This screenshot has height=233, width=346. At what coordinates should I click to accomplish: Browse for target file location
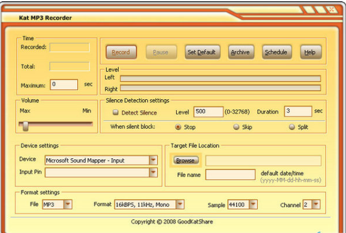coord(186,160)
